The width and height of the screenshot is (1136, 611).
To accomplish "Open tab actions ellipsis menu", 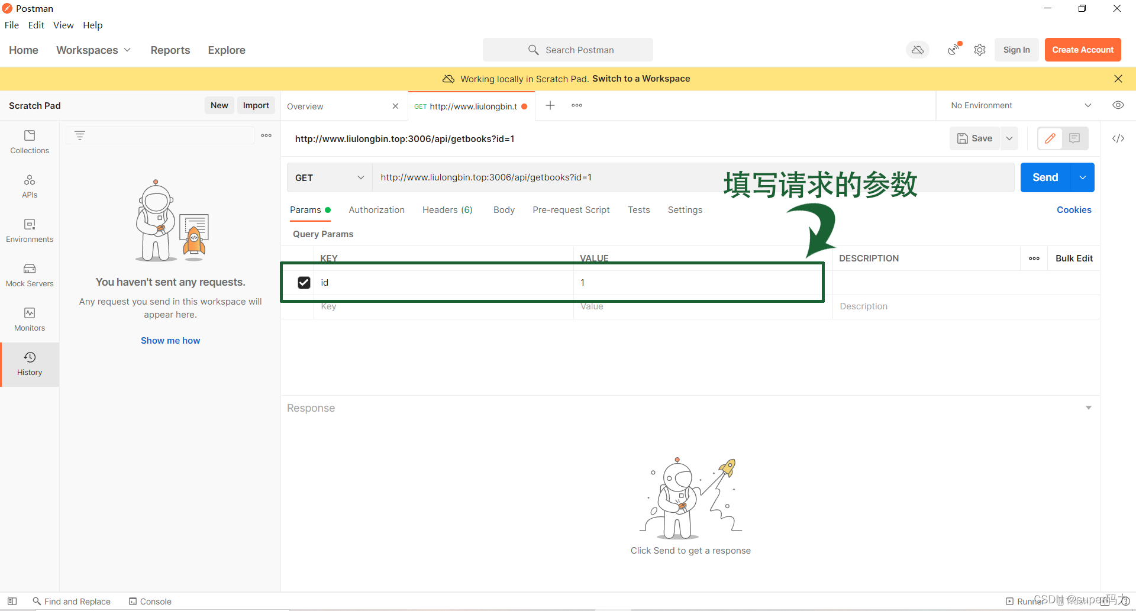I will point(577,105).
